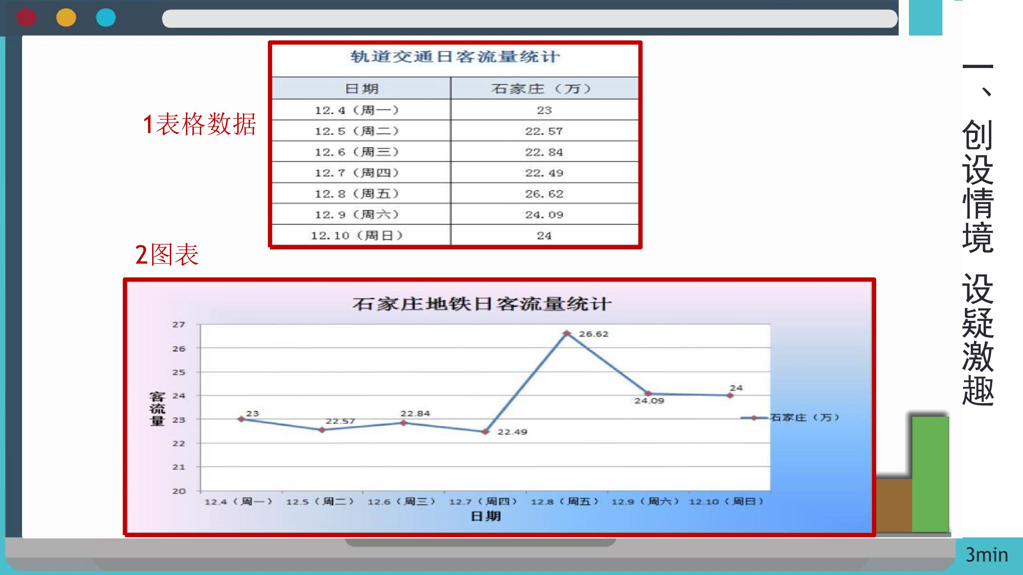Click the brown bar graphic
Screen dimensions: 1023x575
coord(894,505)
